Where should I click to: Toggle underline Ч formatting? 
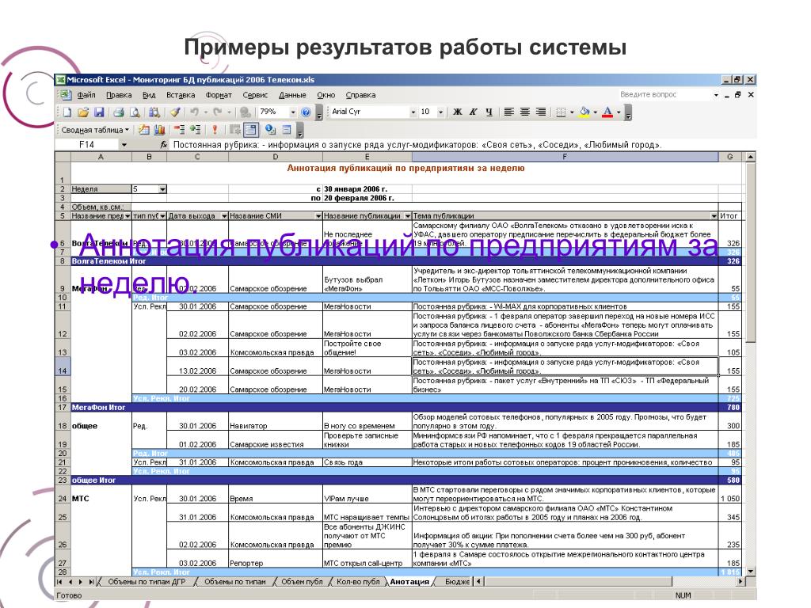tap(489, 112)
